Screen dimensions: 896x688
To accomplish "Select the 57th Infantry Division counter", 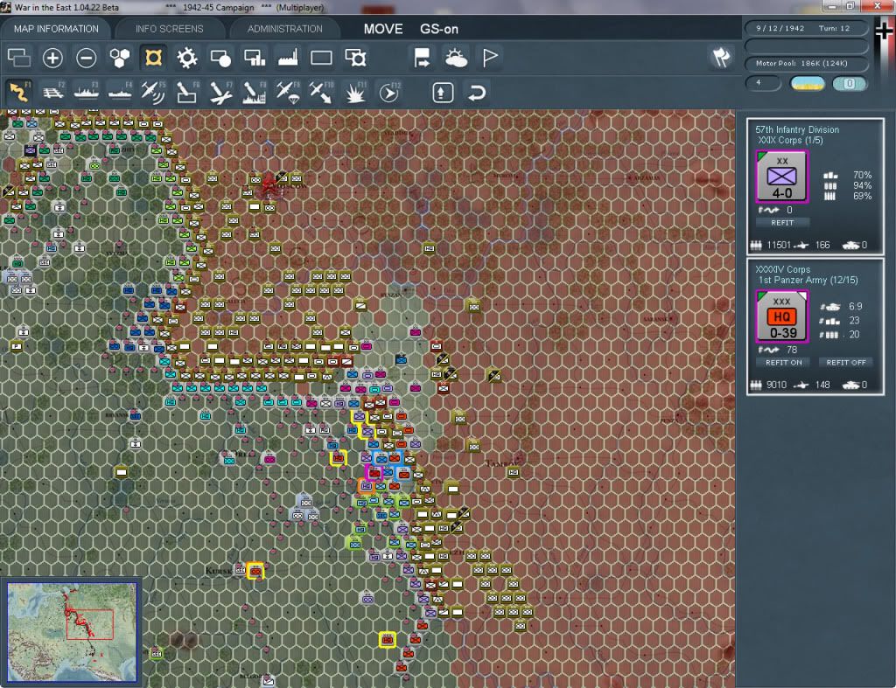I will [781, 177].
